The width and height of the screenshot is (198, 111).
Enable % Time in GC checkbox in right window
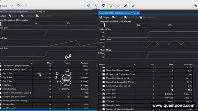(104, 86)
